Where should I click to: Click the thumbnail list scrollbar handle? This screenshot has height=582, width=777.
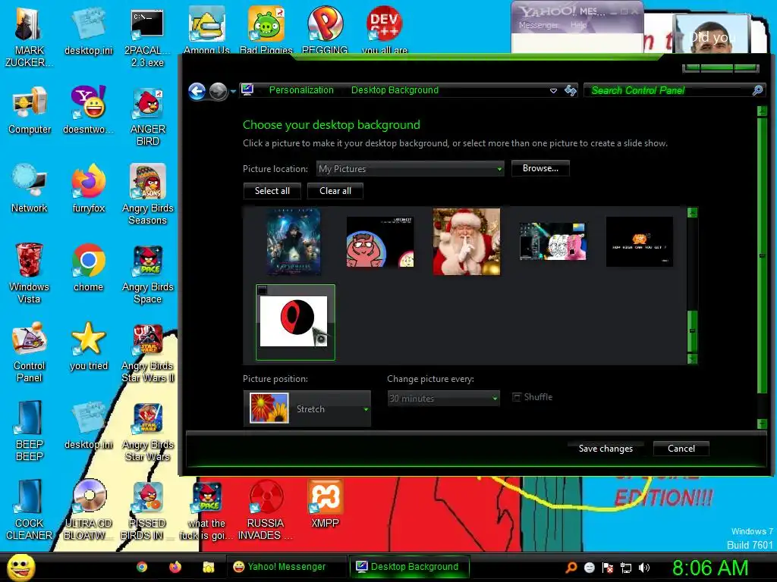pyautogui.click(x=692, y=330)
